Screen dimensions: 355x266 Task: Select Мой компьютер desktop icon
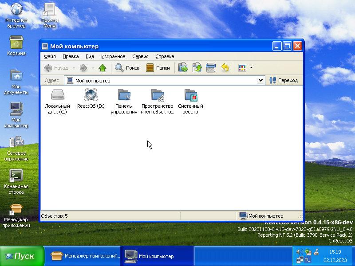tap(16, 115)
